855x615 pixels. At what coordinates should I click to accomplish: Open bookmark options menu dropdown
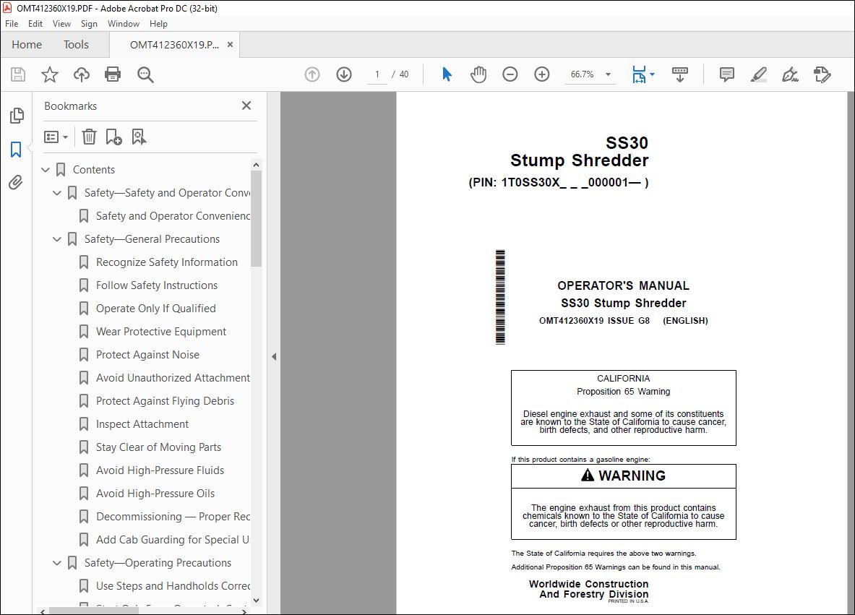[x=56, y=137]
